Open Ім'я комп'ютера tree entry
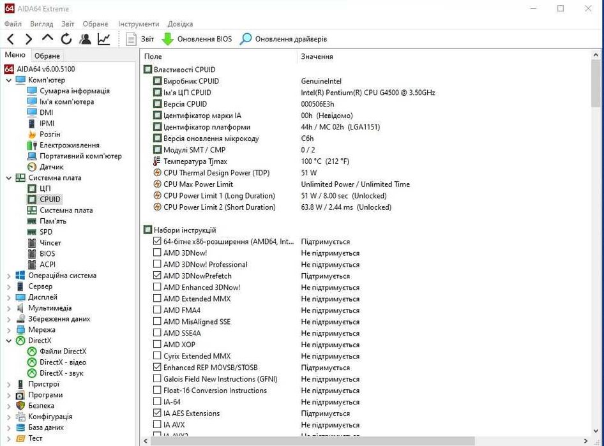604x446 pixels. [66, 101]
